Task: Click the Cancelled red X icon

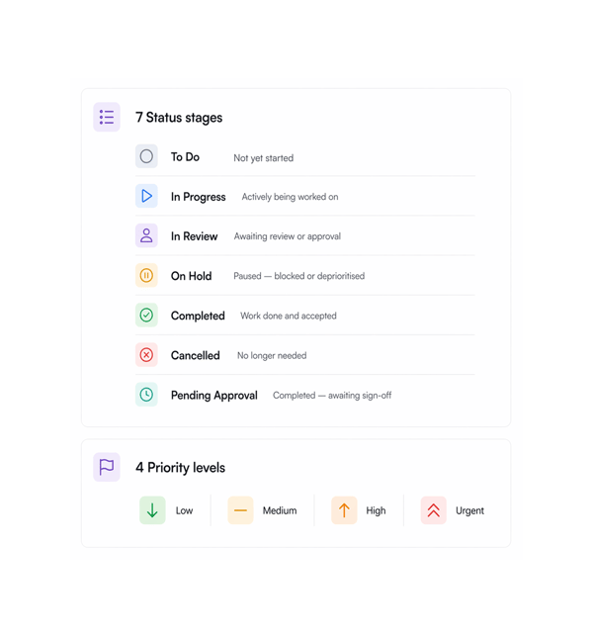Action: point(146,355)
